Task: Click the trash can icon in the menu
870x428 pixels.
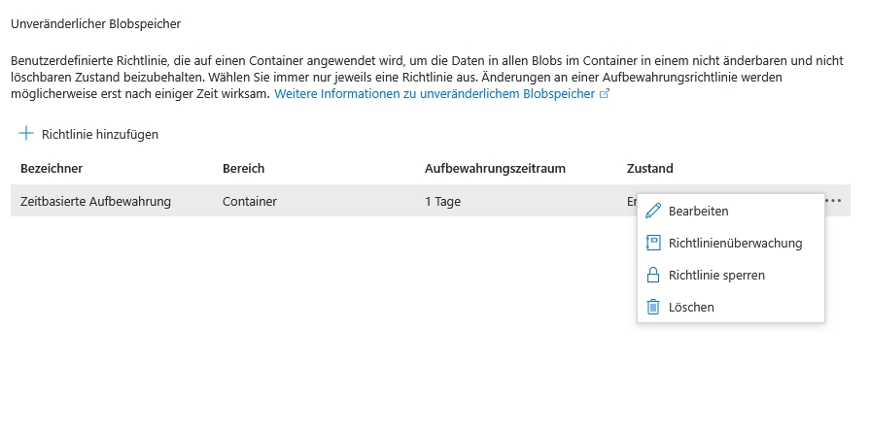Action: pos(653,307)
